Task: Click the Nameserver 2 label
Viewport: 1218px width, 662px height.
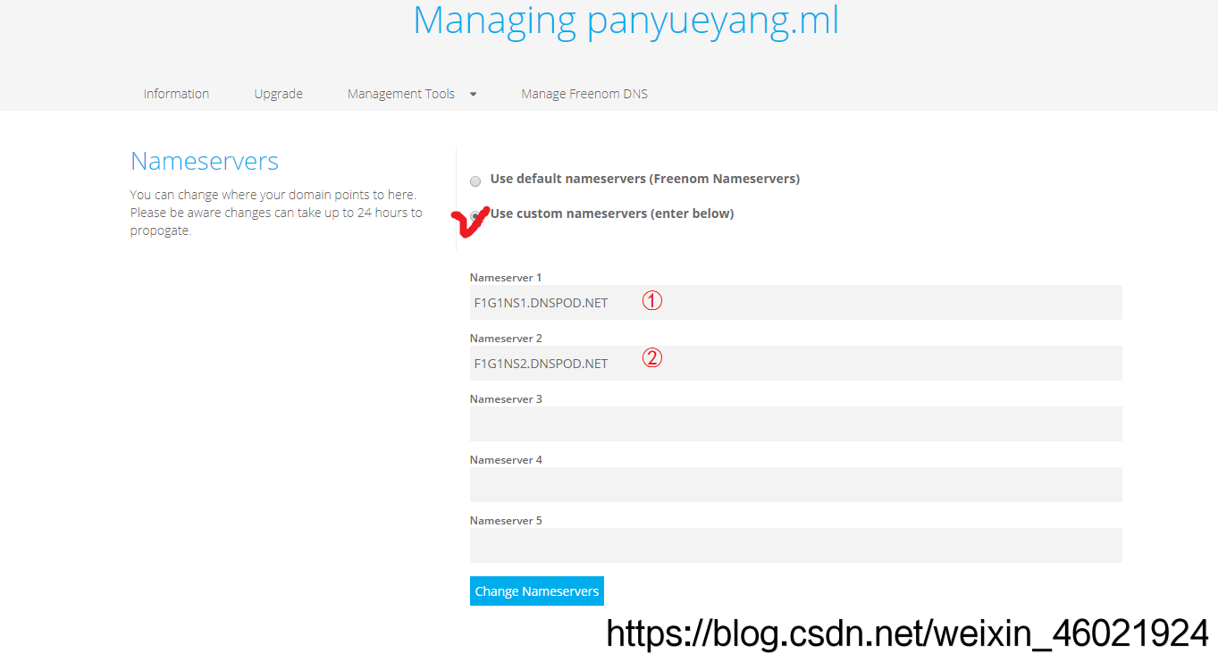Action: click(x=506, y=339)
